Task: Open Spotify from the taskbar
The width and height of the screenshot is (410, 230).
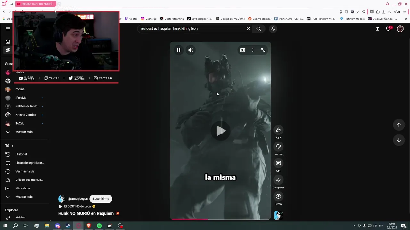Action: (99, 226)
